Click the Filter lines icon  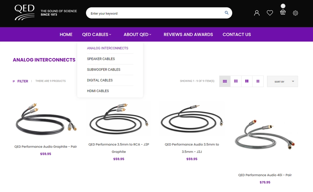14,81
